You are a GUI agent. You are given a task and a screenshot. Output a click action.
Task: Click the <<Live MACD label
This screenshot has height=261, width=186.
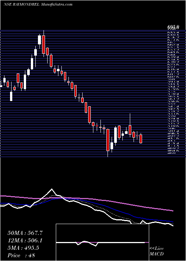157,251
